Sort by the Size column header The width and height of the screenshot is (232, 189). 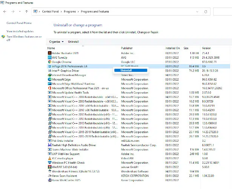(x=186, y=48)
